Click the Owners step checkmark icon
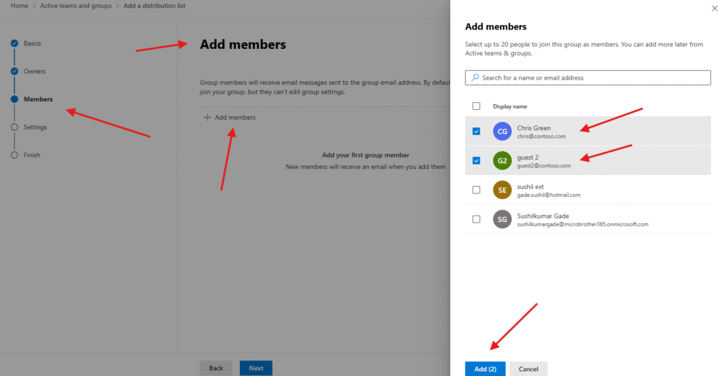The image size is (718, 376). [x=14, y=71]
